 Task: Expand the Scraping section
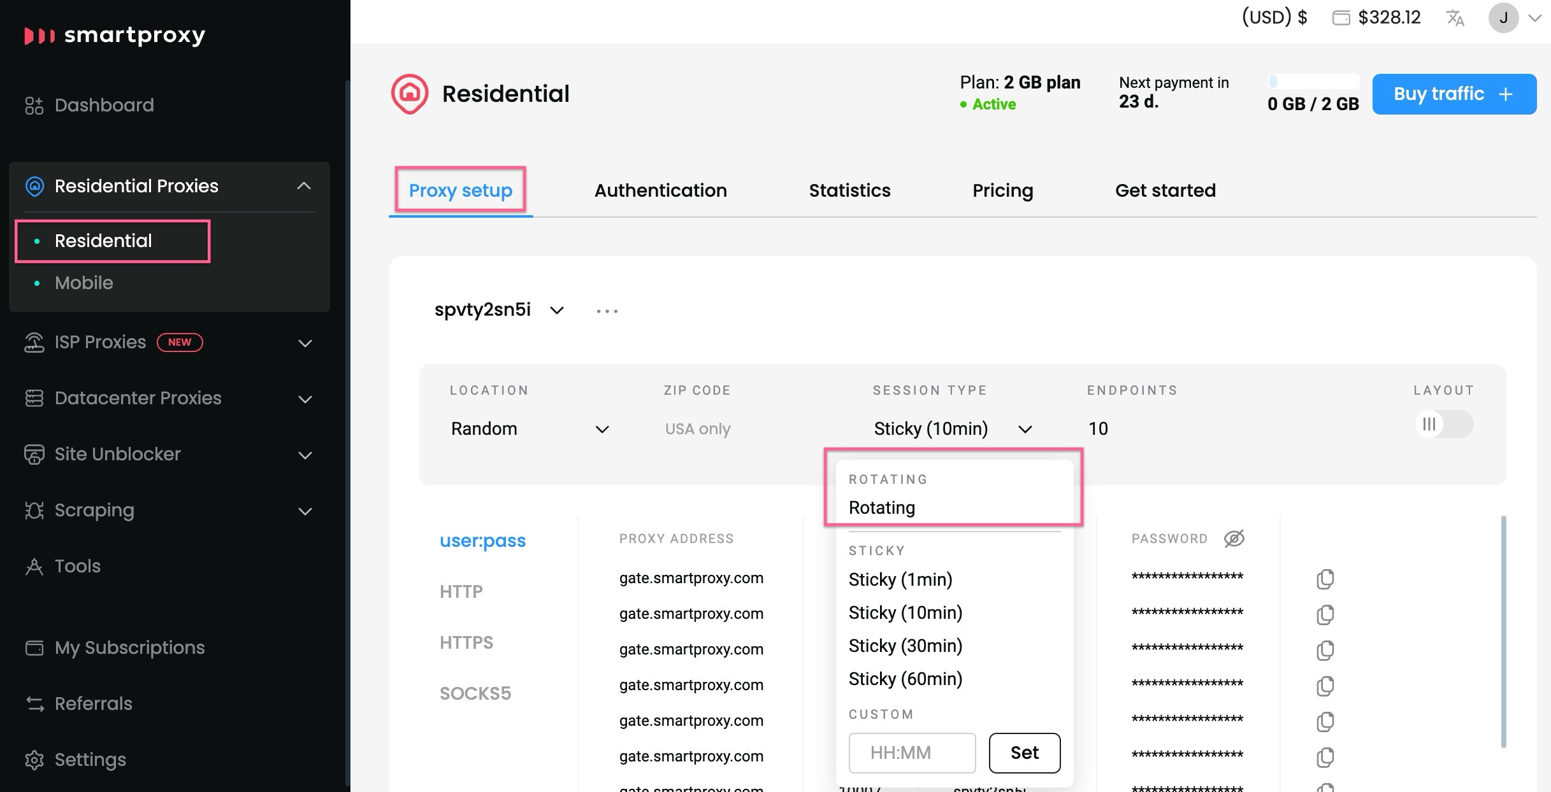click(305, 511)
